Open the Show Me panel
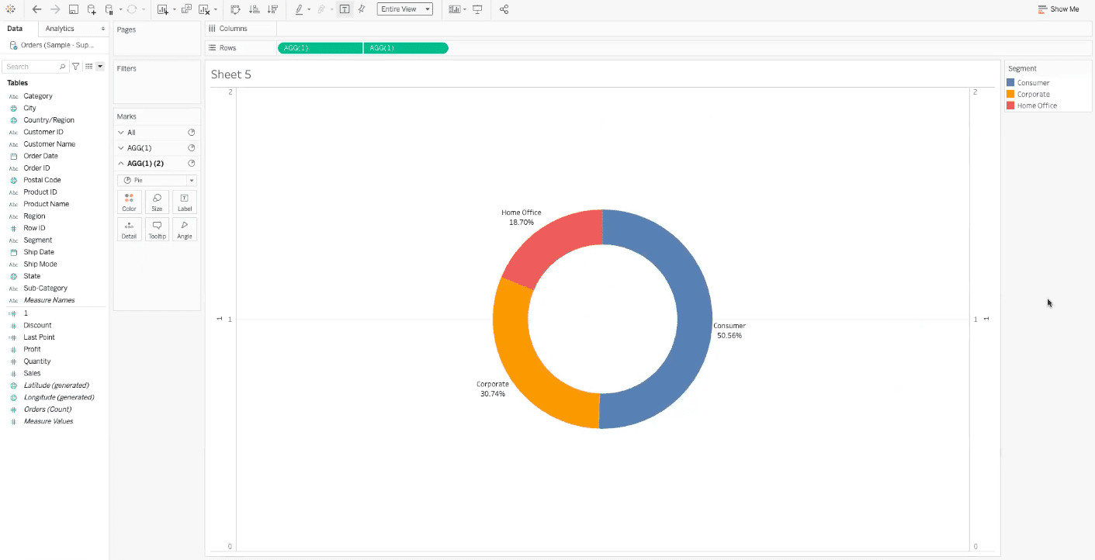The height and width of the screenshot is (560, 1095). 1059,9
